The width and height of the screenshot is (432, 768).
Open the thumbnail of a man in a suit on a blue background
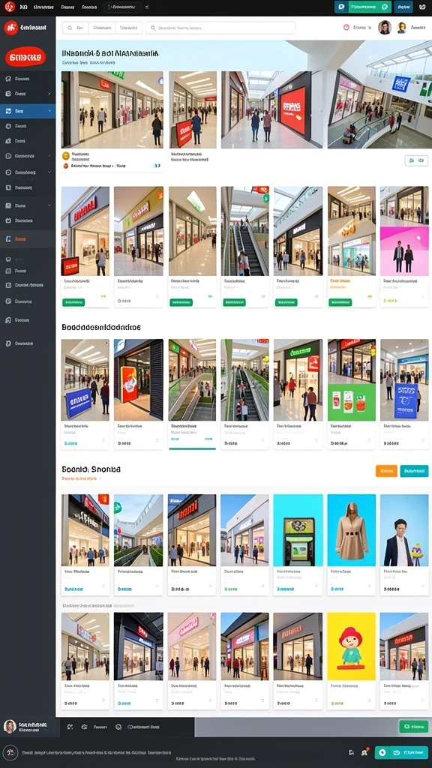[x=404, y=530]
